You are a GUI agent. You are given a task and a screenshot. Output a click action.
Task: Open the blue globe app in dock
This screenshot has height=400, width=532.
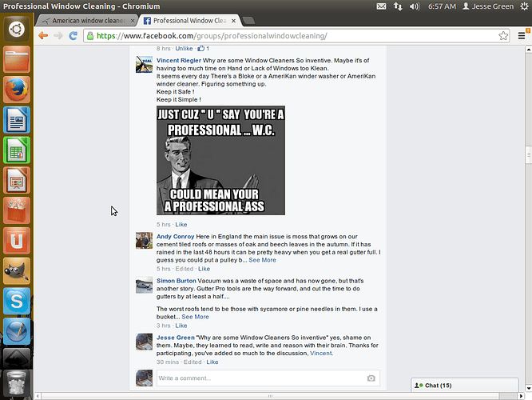(x=17, y=331)
